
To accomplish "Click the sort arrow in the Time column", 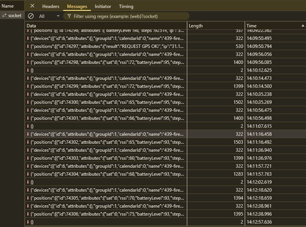I will 303,26.
